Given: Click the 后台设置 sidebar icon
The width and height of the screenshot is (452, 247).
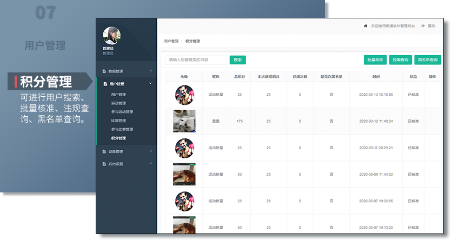Looking at the screenshot, I should tap(104, 164).
